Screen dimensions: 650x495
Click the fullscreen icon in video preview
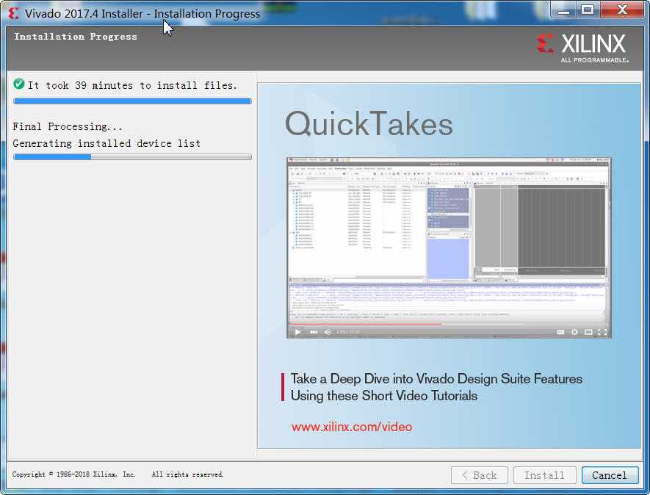tap(602, 332)
